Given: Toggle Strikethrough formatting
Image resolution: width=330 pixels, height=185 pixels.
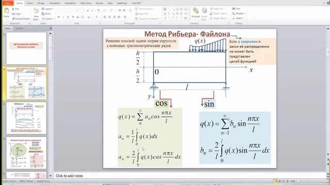Looking at the screenshot, I should [78, 17].
